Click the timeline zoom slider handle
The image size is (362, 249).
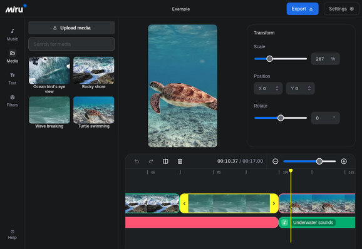pyautogui.click(x=319, y=161)
